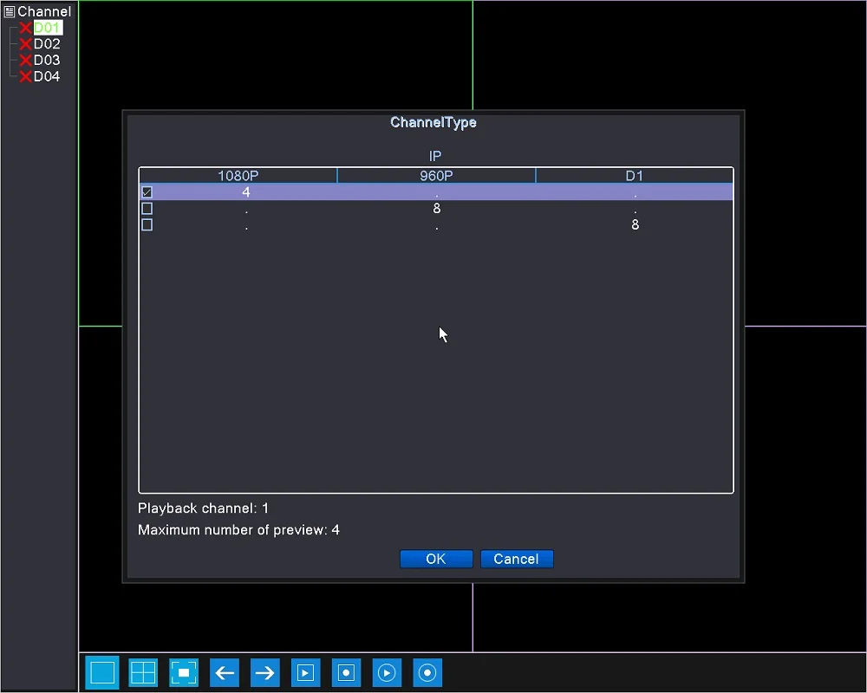Click the IP heading label
The height and width of the screenshot is (693, 867).
[x=436, y=156]
